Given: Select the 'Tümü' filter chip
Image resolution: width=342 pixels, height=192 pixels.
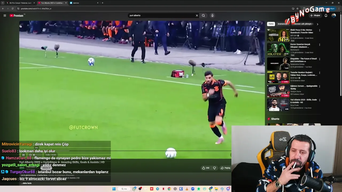Looking at the screenshot, I should pos(271,24).
